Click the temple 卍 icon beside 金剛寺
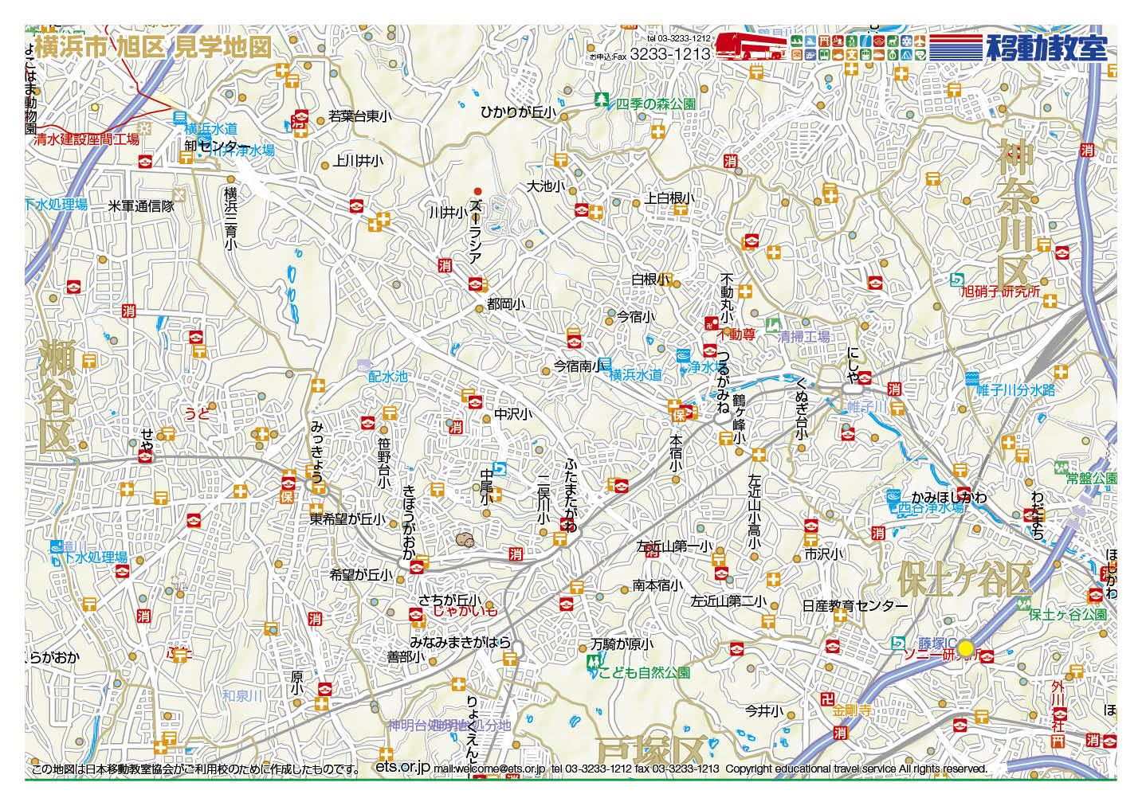The width and height of the screenshot is (1142, 806). pyautogui.click(x=827, y=699)
